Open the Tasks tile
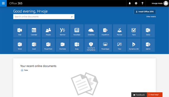The height and width of the screenshot is (97, 169). [x=134, y=31]
